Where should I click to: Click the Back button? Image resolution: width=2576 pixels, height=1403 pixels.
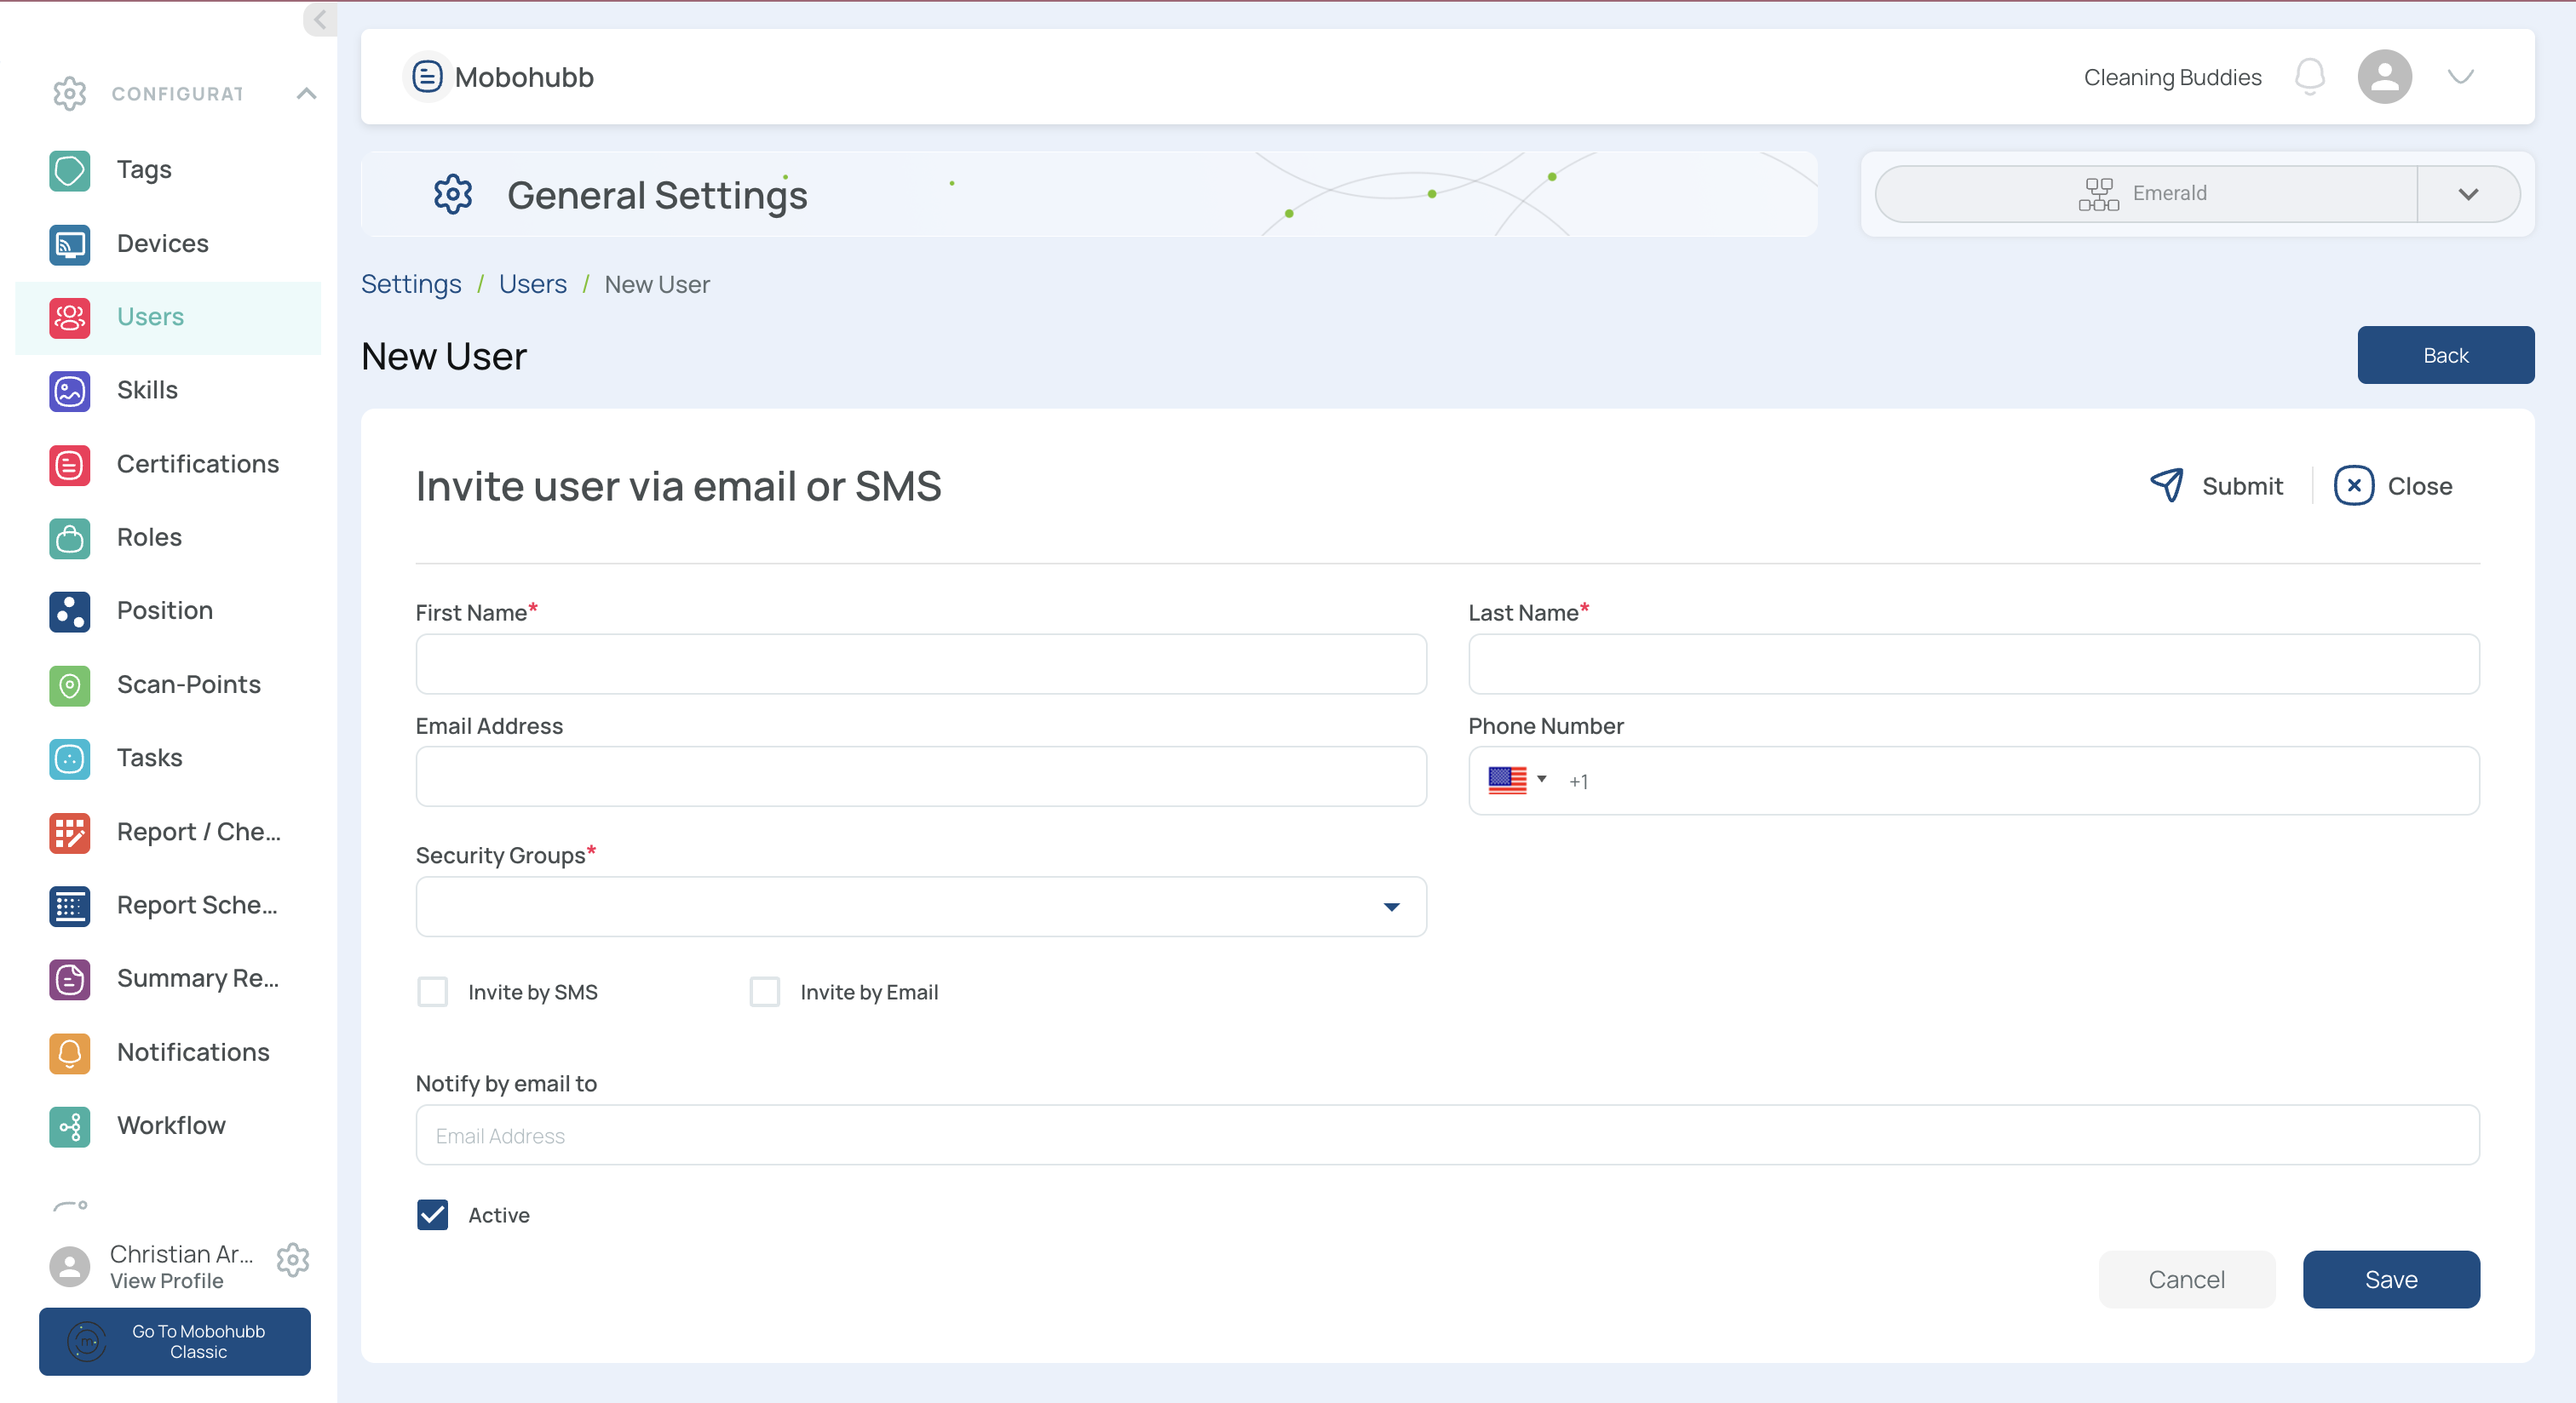click(x=2445, y=355)
